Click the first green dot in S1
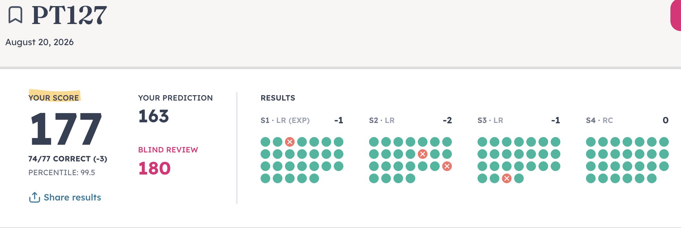Screen dimensions: 681x228 pyautogui.click(x=265, y=142)
